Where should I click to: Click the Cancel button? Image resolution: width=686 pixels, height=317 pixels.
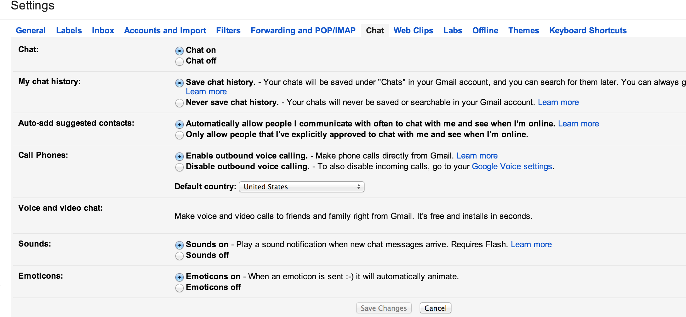[435, 308]
